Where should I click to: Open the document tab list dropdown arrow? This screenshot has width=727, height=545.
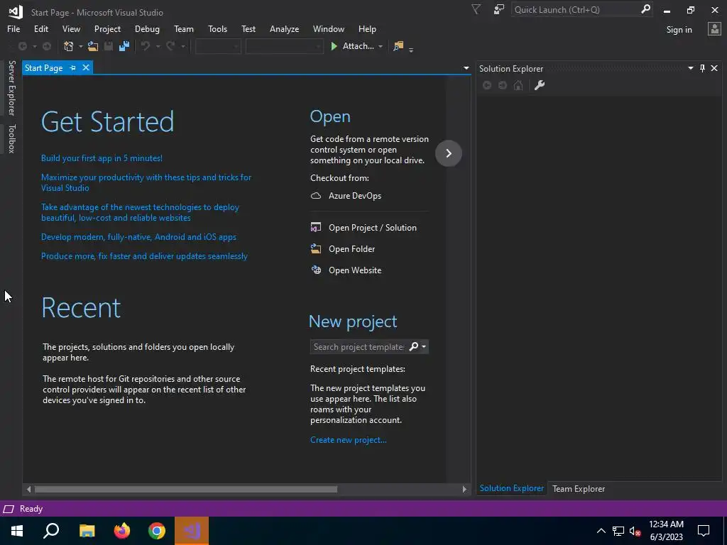pyautogui.click(x=466, y=69)
